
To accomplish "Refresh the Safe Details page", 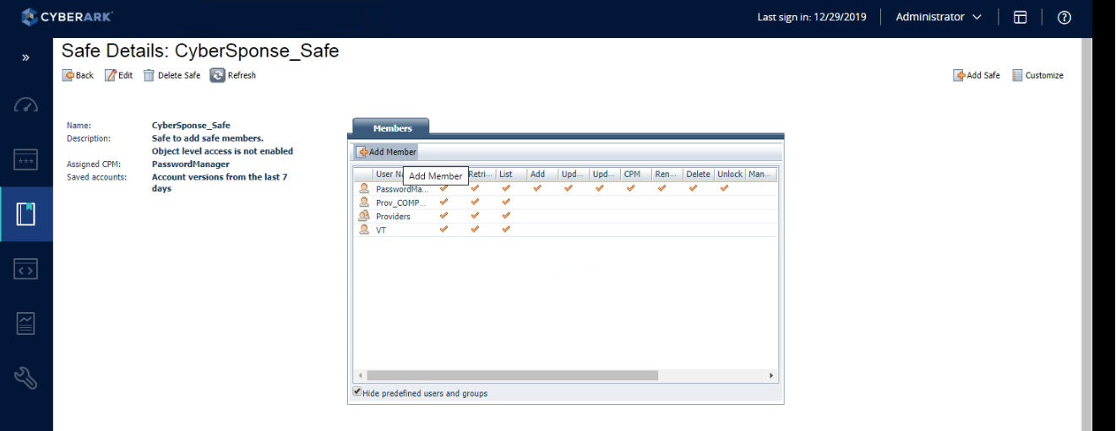I will click(233, 75).
